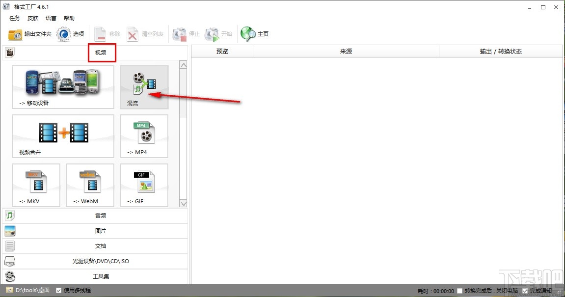
Task: Toggle the 完成通知 completion notice checkbox
Action: click(525, 291)
